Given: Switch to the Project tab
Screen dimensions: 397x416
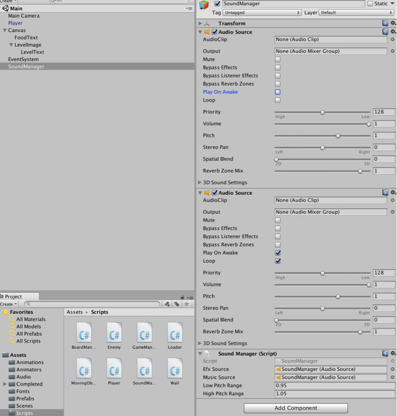Looking at the screenshot, I should pos(13,296).
